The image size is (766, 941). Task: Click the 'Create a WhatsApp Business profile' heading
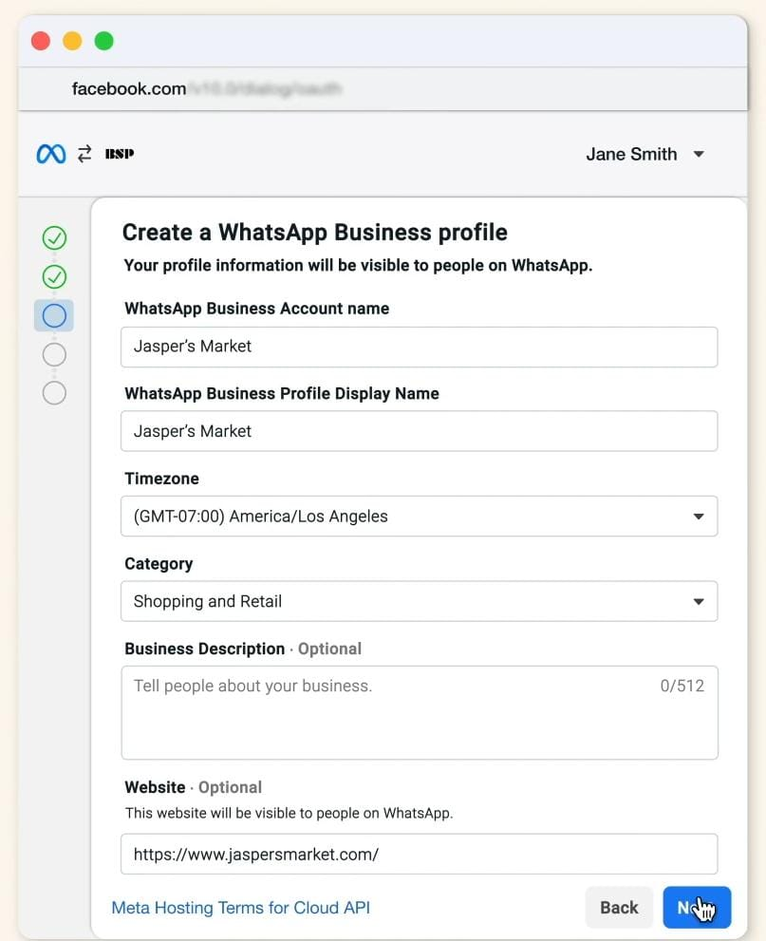click(315, 233)
